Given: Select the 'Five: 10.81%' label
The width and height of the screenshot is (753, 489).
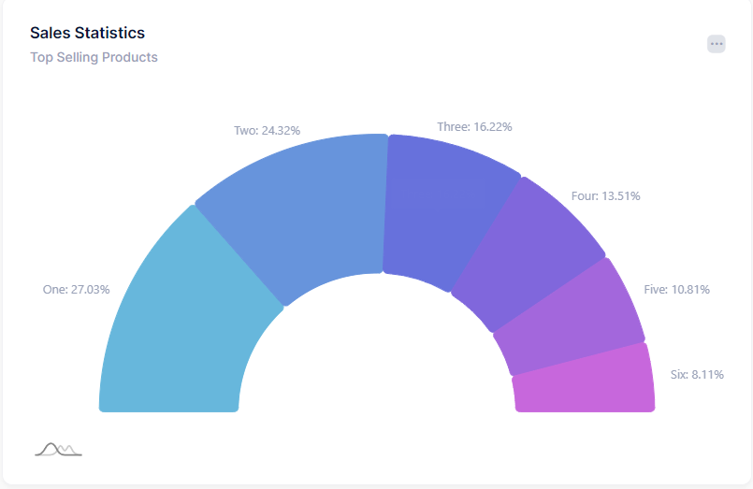Looking at the screenshot, I should click(676, 290).
